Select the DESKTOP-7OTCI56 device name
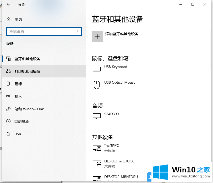 119,161
